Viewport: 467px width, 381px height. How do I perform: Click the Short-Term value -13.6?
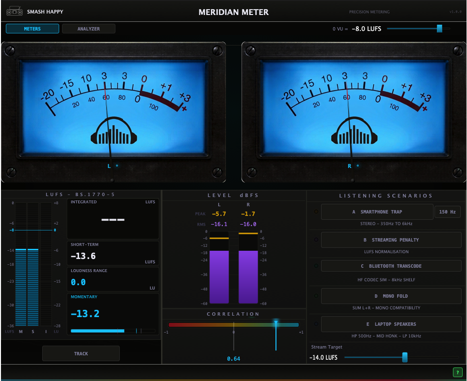(x=83, y=256)
